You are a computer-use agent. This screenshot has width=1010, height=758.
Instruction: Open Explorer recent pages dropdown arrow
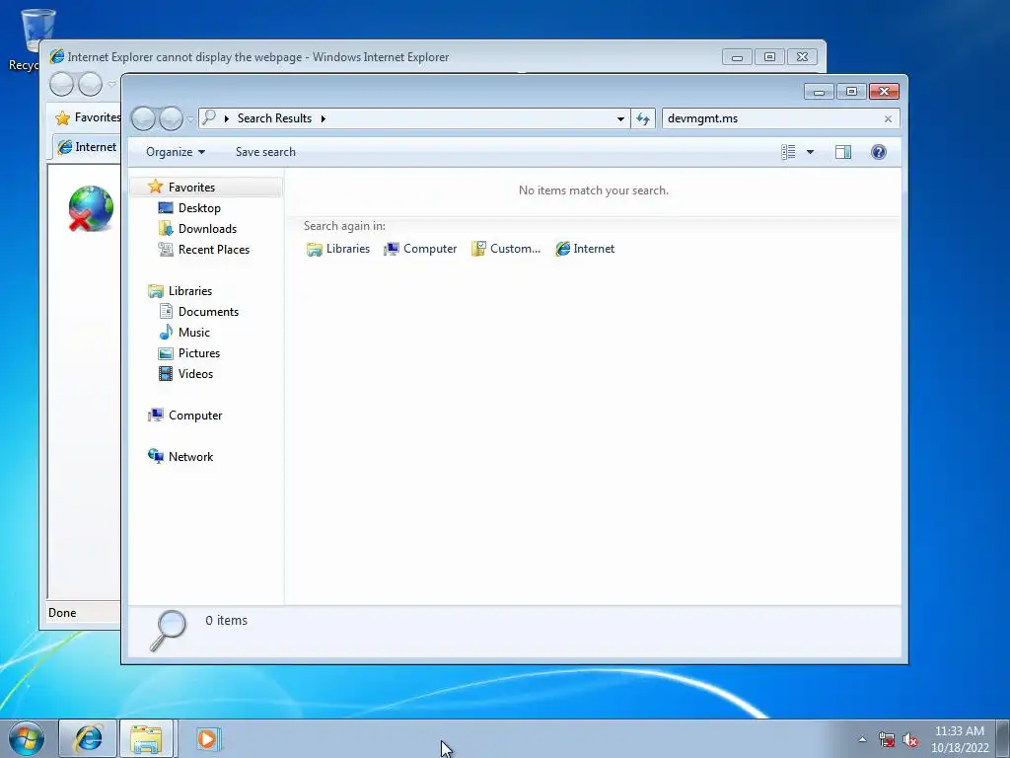click(x=190, y=119)
